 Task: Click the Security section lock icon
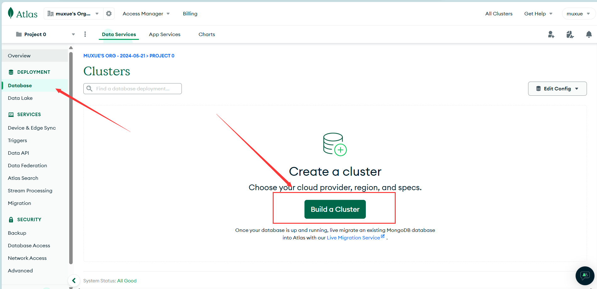coord(11,220)
